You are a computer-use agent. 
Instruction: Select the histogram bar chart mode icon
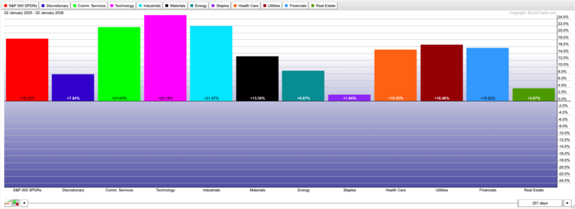[16, 203]
